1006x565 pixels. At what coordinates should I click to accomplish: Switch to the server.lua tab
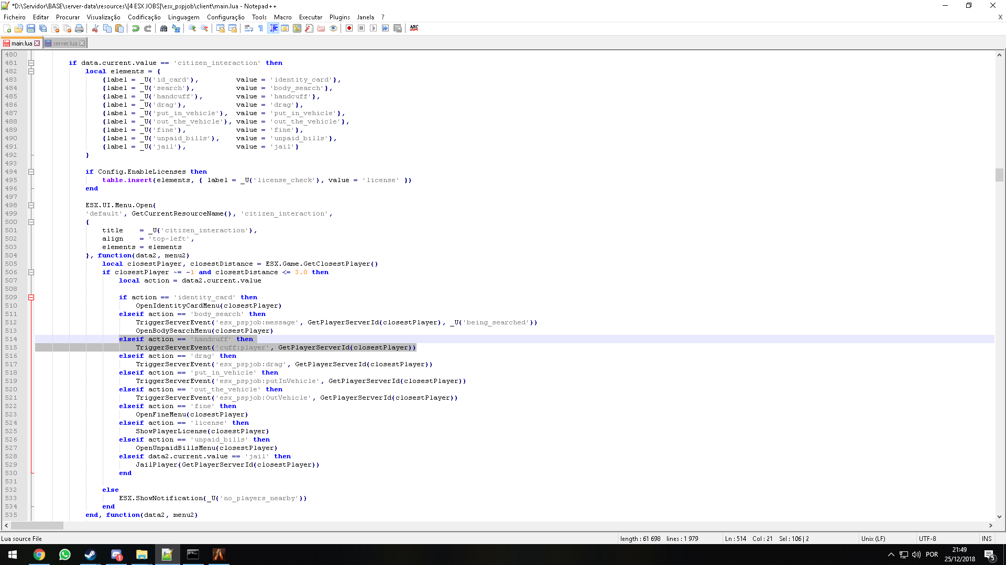pos(64,43)
